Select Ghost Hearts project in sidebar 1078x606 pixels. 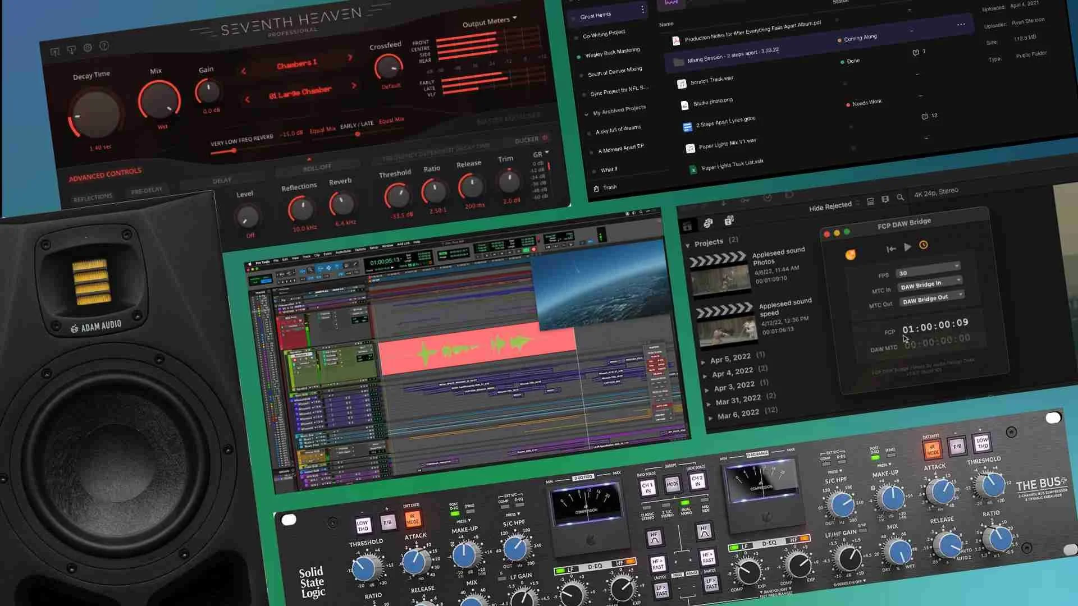pos(596,16)
